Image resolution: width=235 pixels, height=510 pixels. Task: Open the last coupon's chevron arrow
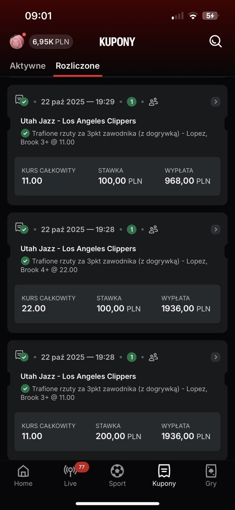pos(216,357)
